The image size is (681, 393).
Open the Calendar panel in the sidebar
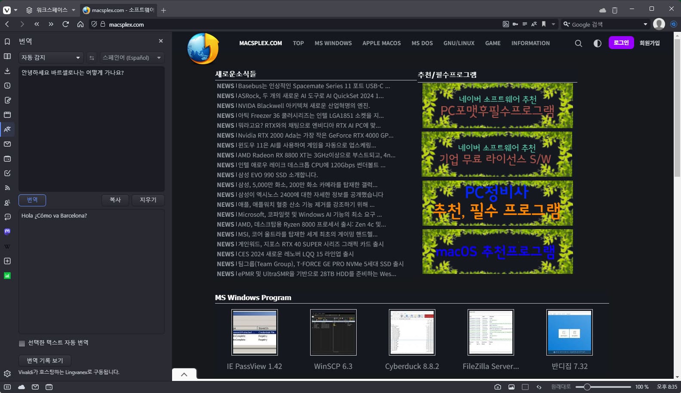7,159
